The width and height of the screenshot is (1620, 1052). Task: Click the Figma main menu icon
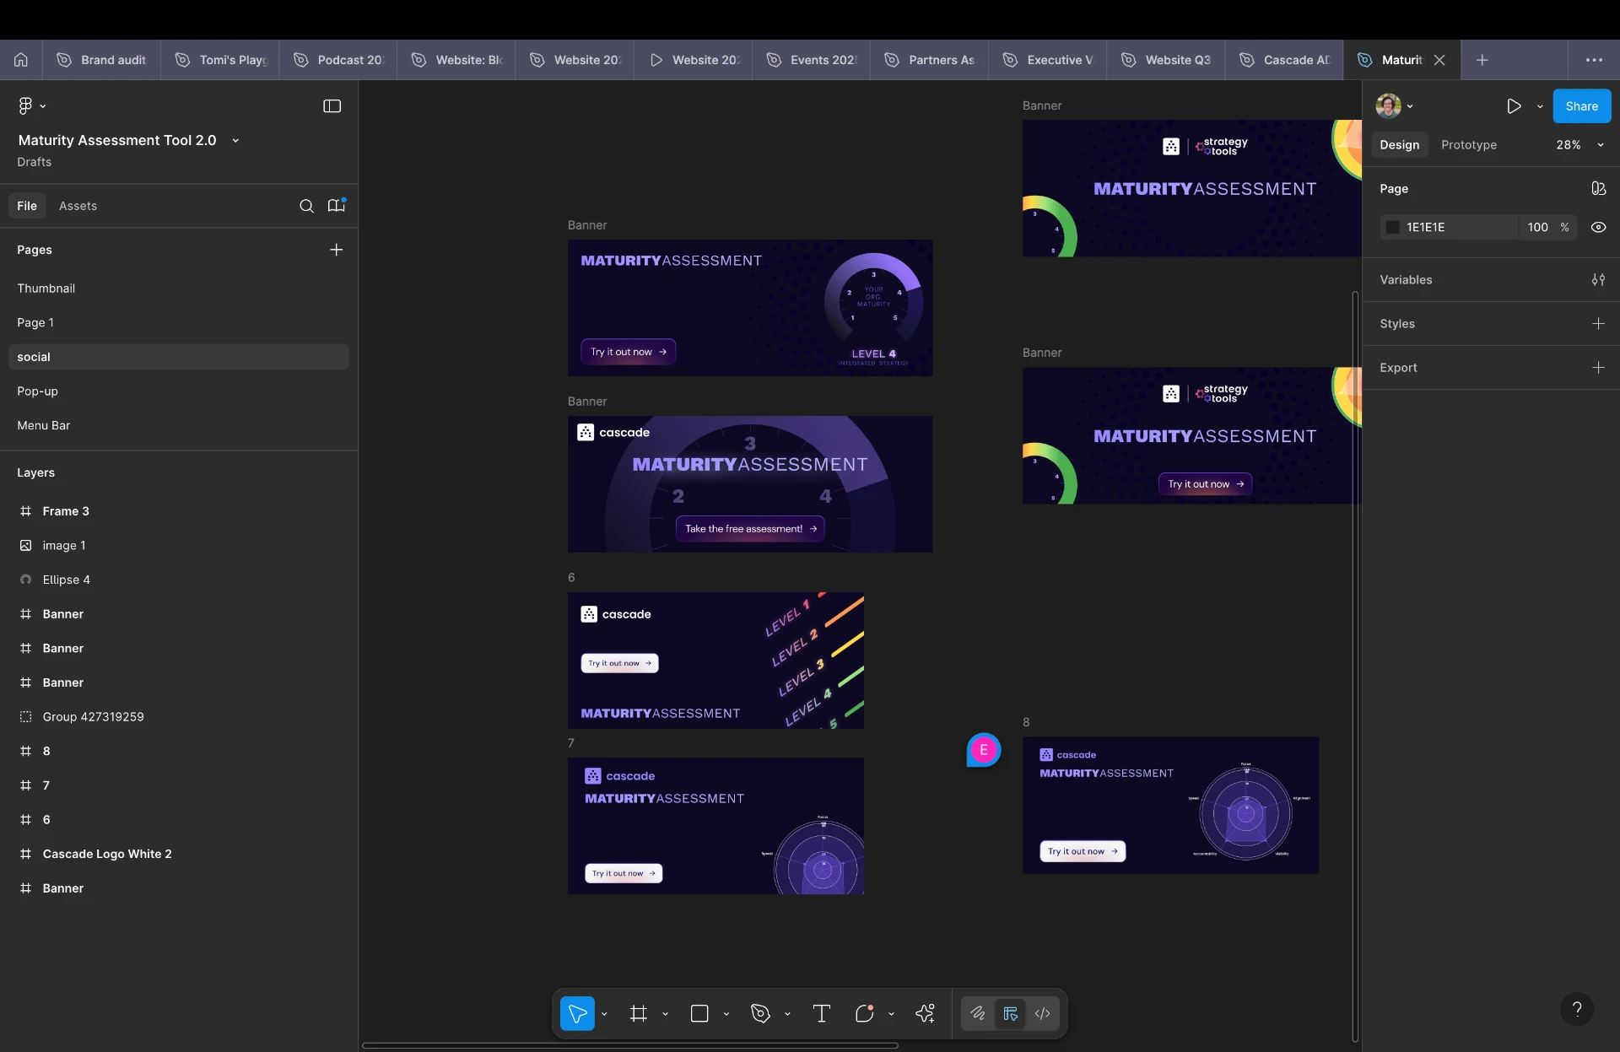click(x=25, y=105)
